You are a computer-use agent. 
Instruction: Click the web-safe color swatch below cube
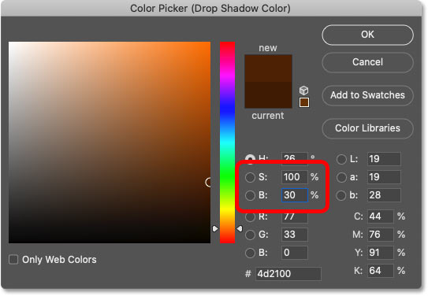304,102
